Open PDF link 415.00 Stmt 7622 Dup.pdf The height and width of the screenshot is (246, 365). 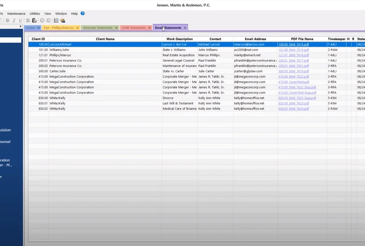(x=297, y=87)
